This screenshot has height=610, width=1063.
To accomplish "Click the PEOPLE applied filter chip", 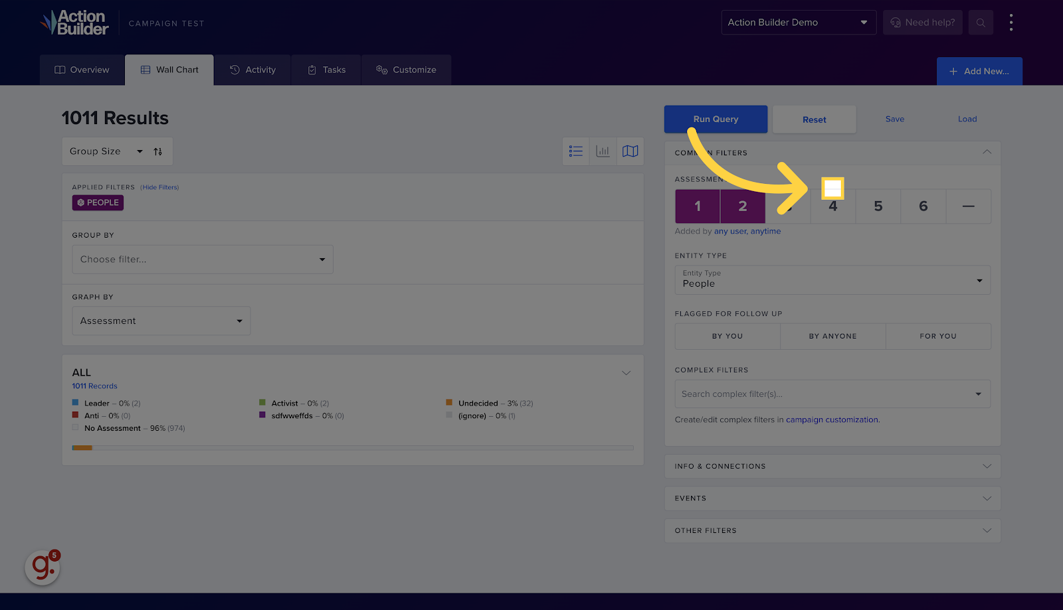I will pos(97,202).
